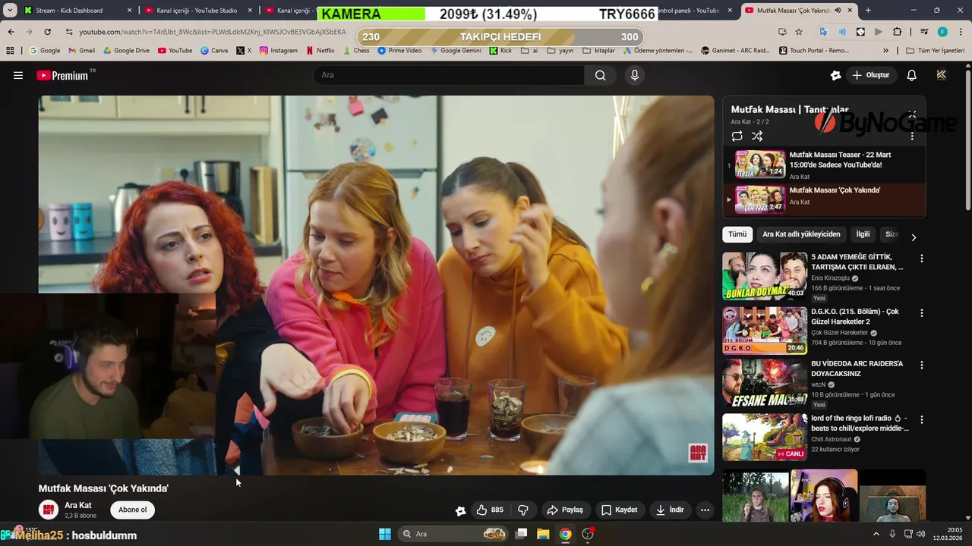Open File Explorer from the taskbar
Screen dimensions: 972x546
pos(543,534)
